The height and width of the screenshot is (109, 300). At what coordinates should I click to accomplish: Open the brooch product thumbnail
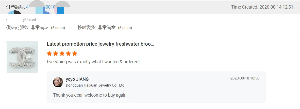click(x=22, y=57)
